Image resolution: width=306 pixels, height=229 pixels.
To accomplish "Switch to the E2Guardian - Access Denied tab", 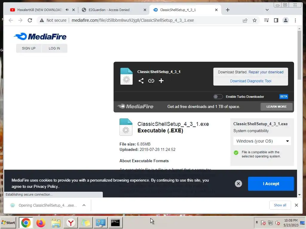I will tap(109, 10).
